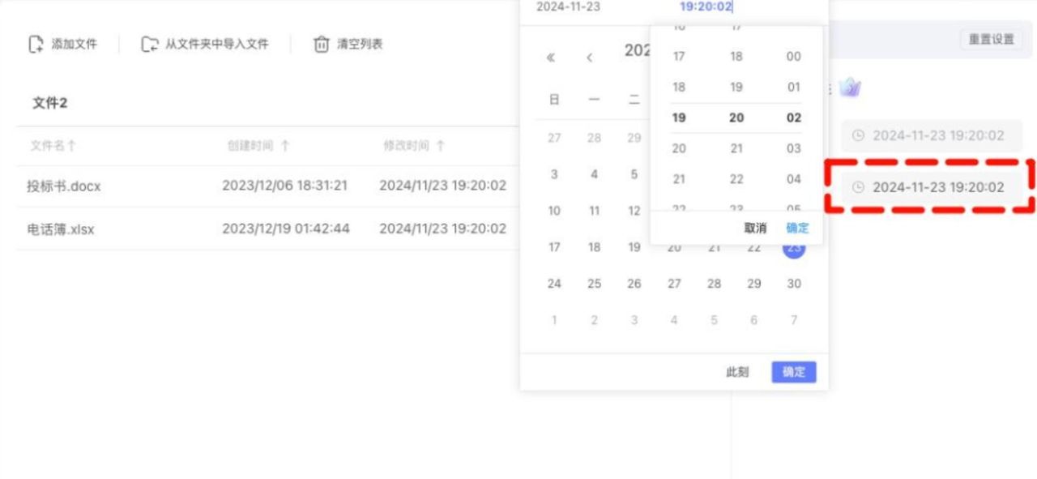Click the 添加文件 label

click(75, 45)
